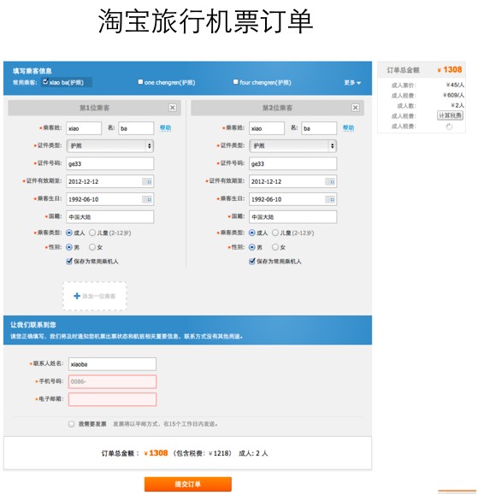Check the xiao ba(护照) frequent passenger
The width and height of the screenshot is (478, 495).
45,82
